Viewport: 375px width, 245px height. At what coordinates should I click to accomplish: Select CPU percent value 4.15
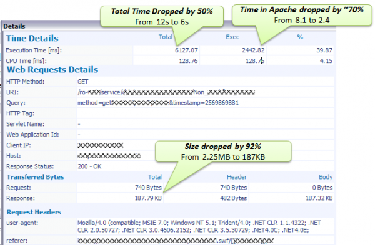pos(326,61)
